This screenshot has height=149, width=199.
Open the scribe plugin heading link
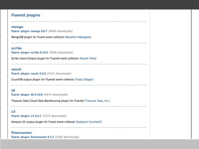[x=16, y=48]
